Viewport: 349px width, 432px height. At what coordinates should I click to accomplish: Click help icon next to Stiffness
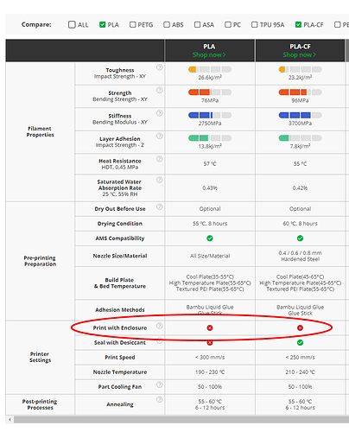(159, 113)
